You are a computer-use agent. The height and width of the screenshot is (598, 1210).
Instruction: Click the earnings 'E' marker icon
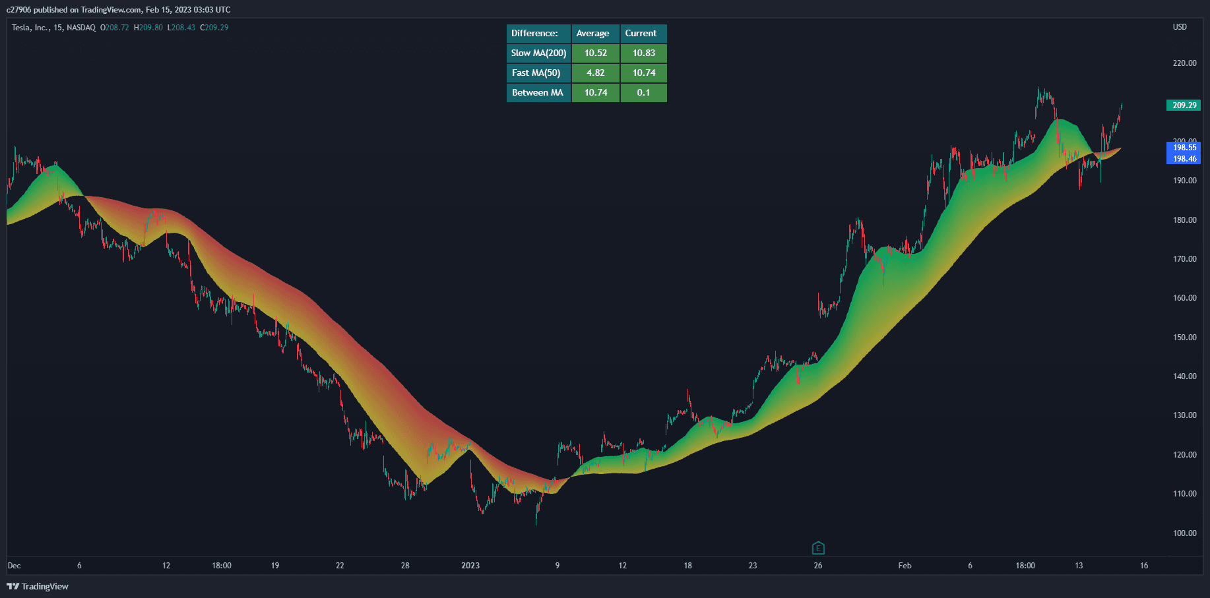point(818,548)
